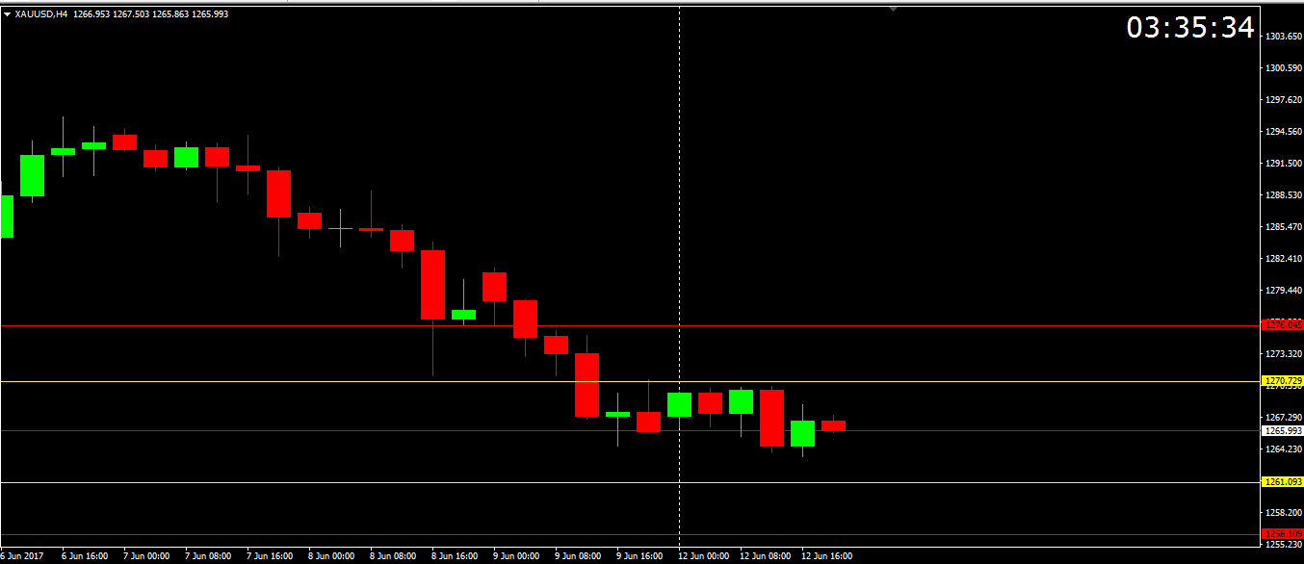1304x564 pixels.
Task: Click the XAUUSD,H4 symbol title text
Action: coord(40,14)
